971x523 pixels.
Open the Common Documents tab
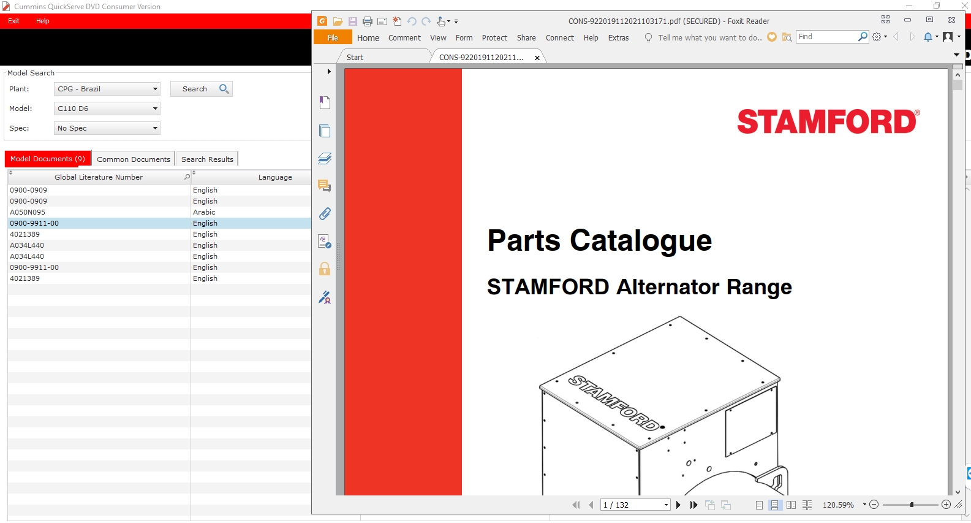pyautogui.click(x=134, y=159)
